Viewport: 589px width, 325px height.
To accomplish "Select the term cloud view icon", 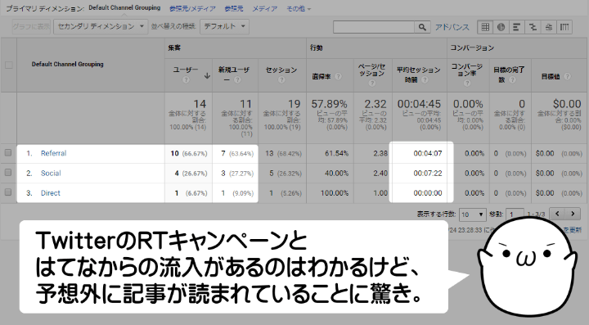I will point(548,27).
